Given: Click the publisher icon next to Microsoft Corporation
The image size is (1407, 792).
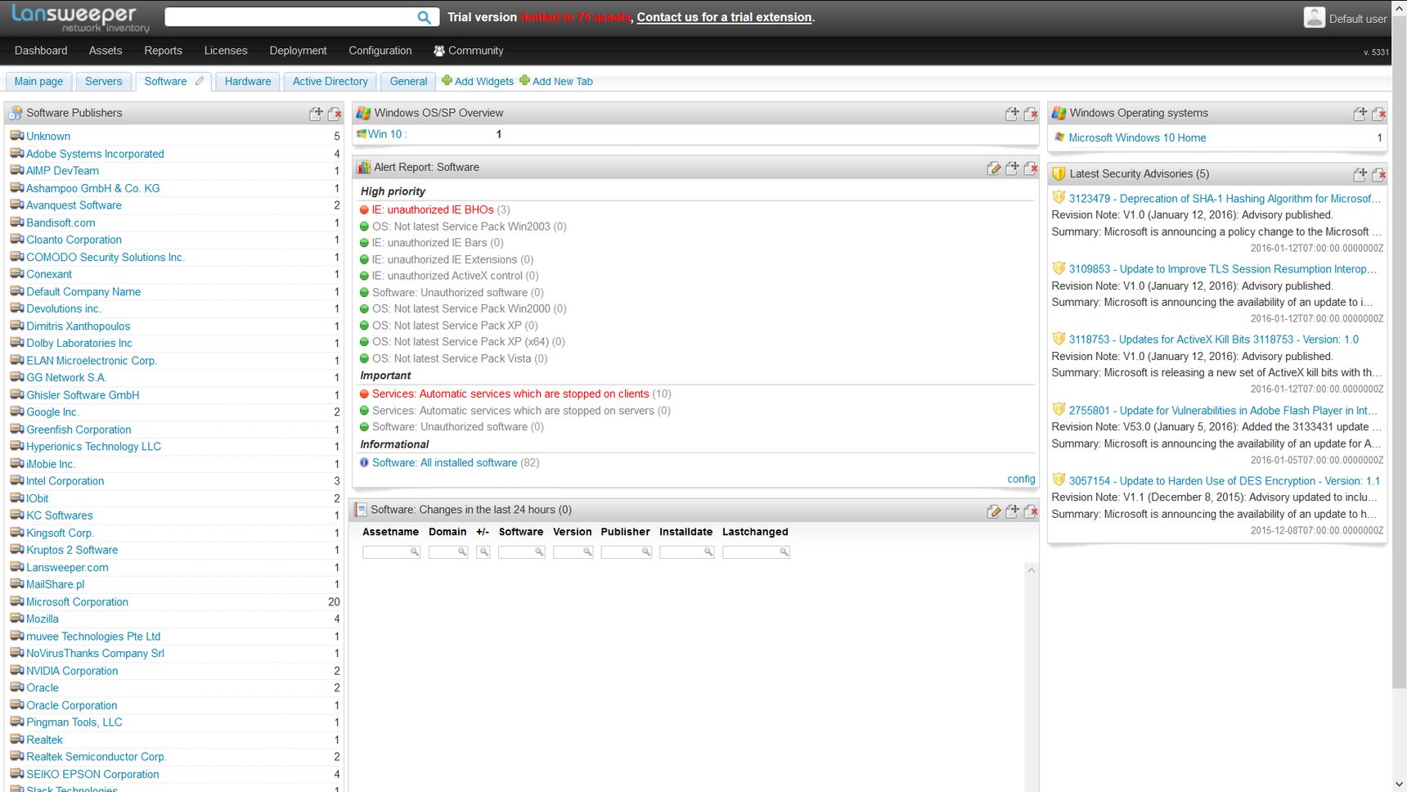Looking at the screenshot, I should 17,601.
